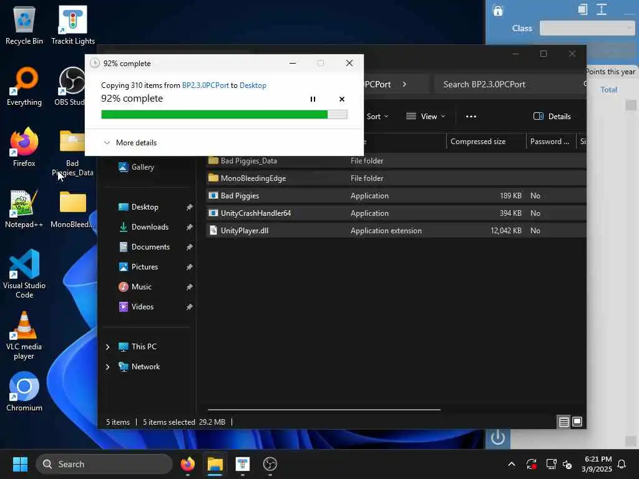This screenshot has height=479, width=639.
Task: Open Music in quick access
Action: (x=141, y=287)
